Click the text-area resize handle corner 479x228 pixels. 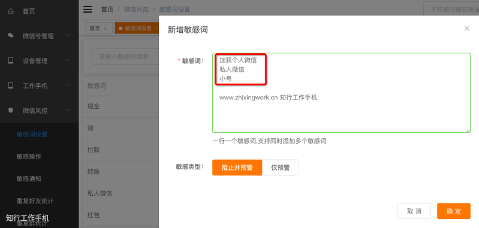(468, 130)
